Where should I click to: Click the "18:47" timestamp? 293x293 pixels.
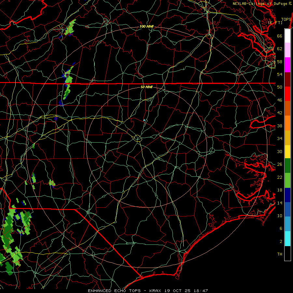[200, 291]
